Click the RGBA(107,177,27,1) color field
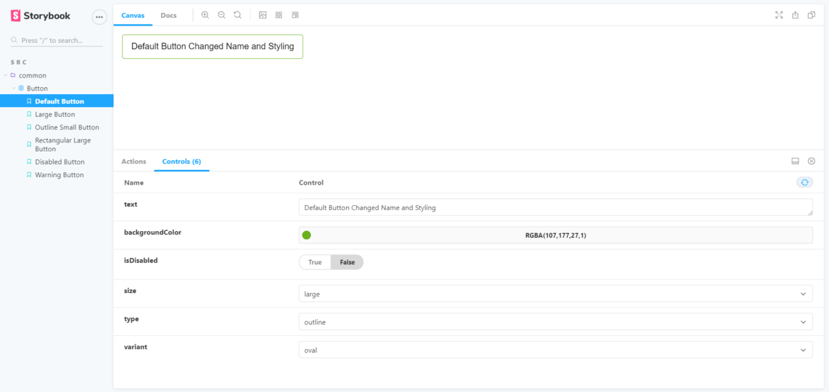Image resolution: width=829 pixels, height=392 pixels. (x=555, y=235)
